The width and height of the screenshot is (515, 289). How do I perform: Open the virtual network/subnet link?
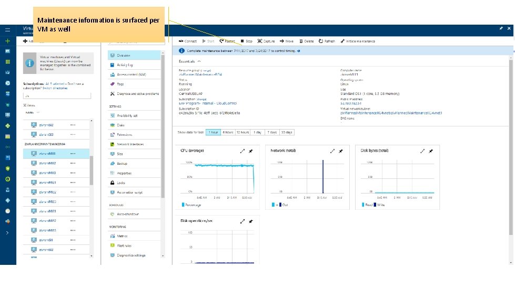391,113
